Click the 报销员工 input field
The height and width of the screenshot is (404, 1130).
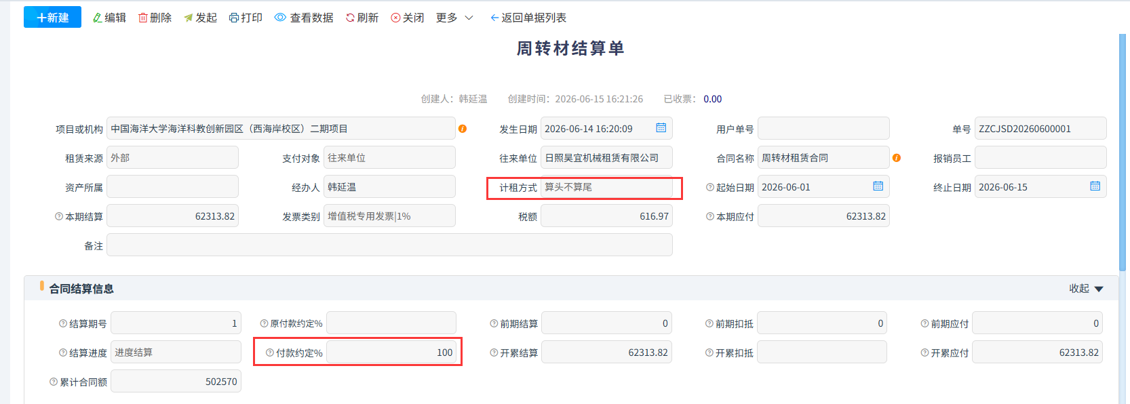point(1040,157)
